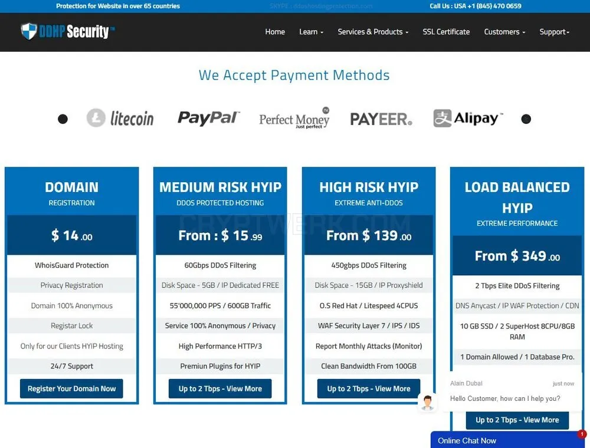Viewport: 590px width, 448px height.
Task: Click the red chat notification badge
Action: (582, 434)
